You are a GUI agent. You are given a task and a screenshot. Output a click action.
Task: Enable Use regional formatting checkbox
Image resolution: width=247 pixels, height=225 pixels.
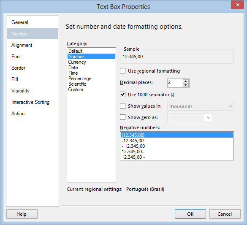click(123, 71)
